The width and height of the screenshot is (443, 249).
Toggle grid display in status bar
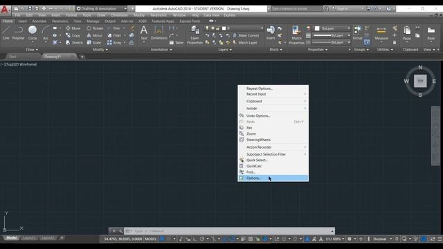click(x=162, y=239)
